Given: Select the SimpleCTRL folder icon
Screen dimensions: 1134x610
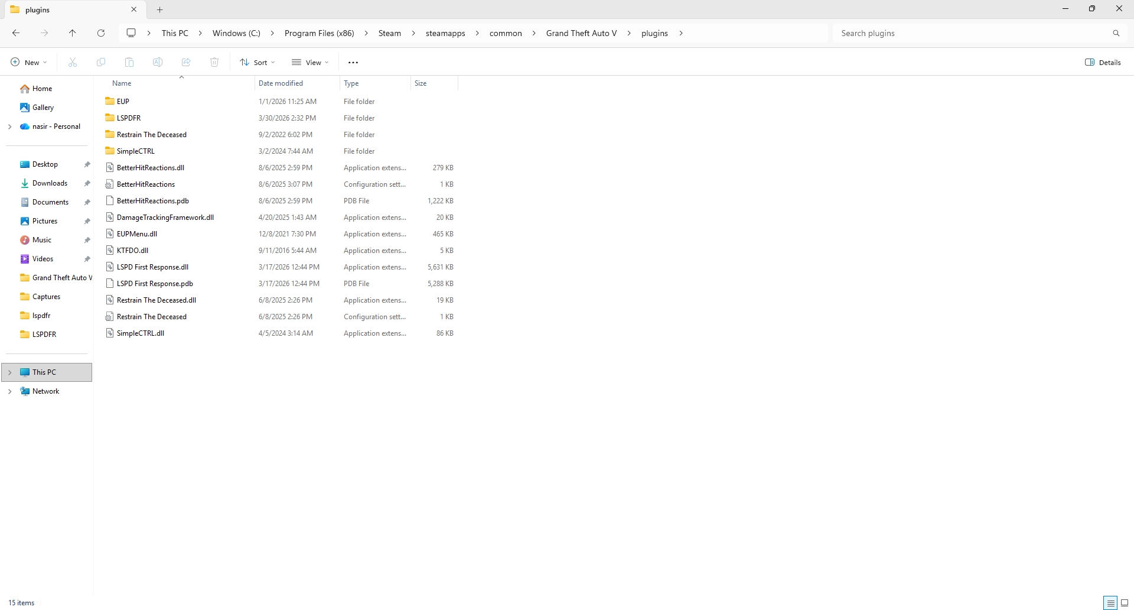Looking at the screenshot, I should point(110,151).
